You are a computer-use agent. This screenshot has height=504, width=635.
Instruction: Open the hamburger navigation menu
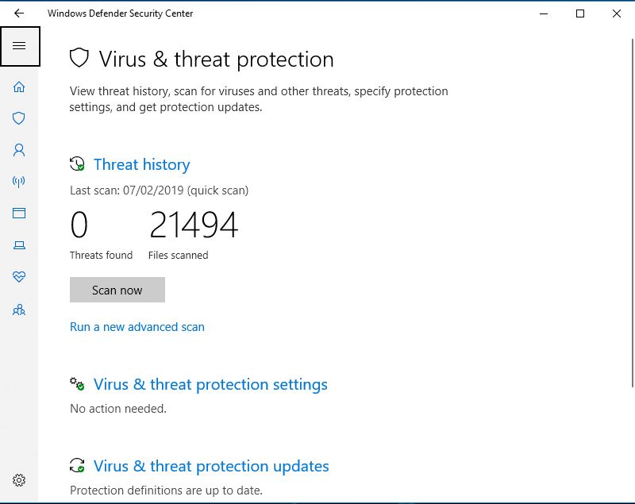point(19,46)
